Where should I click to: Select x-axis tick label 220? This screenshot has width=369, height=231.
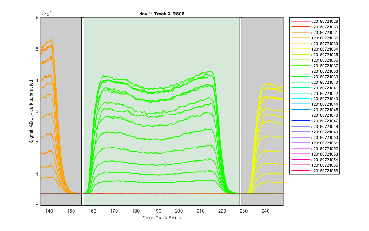(222, 211)
